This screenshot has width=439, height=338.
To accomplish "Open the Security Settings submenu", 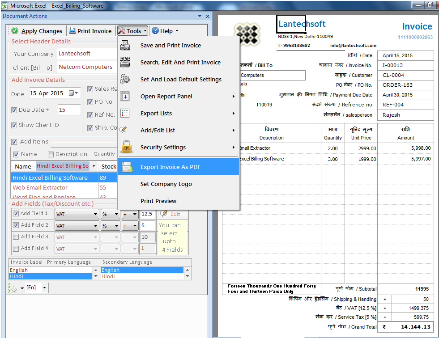I will click(179, 147).
